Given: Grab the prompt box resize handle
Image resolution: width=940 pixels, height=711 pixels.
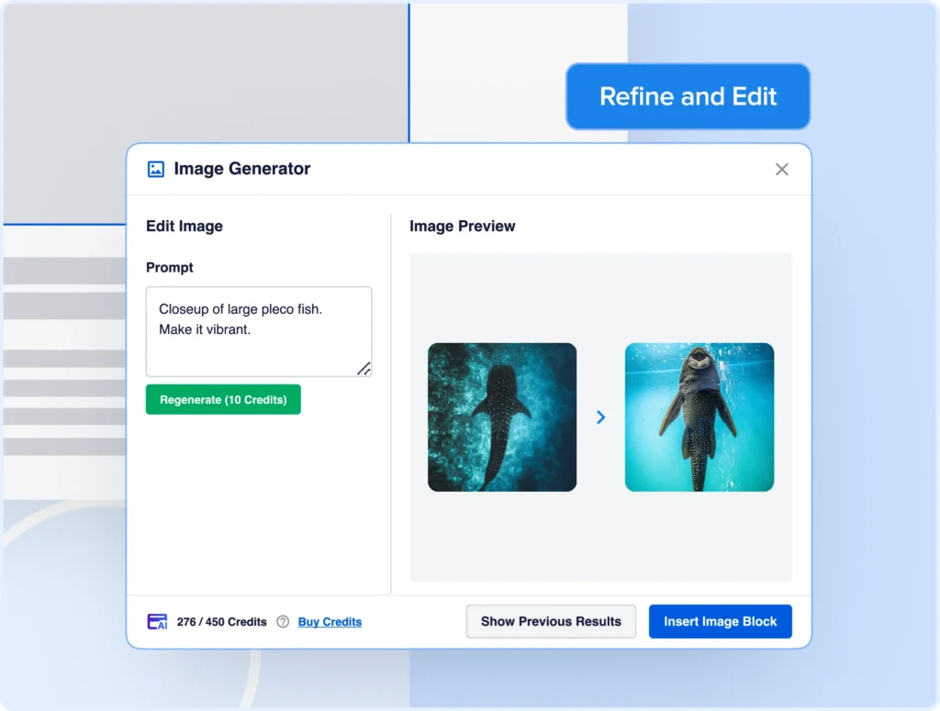Looking at the screenshot, I should (364, 369).
